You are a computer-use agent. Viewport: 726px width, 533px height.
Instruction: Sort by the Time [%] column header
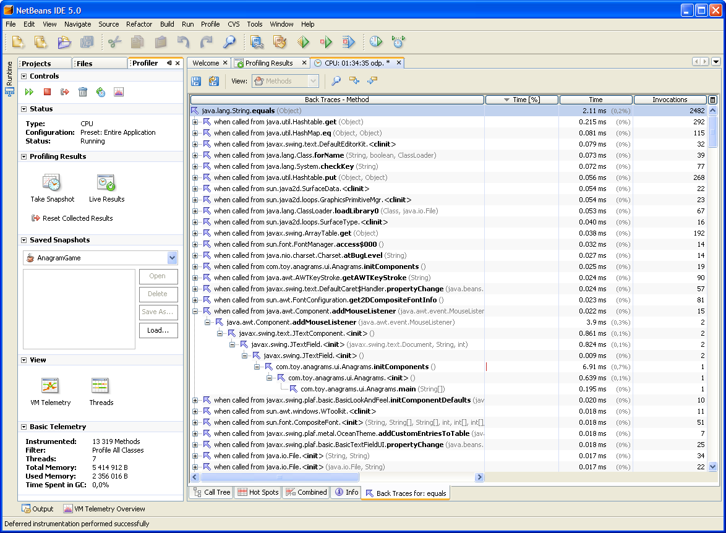pos(522,100)
